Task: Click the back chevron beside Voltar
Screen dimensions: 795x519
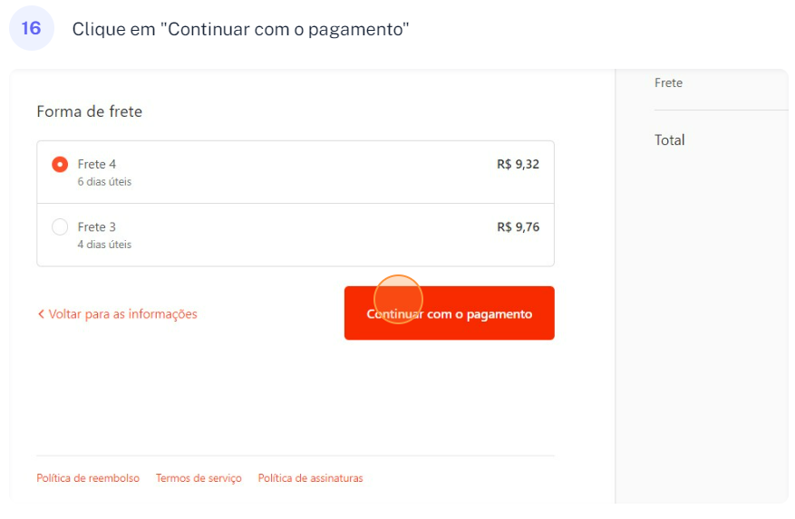Action: pyautogui.click(x=41, y=314)
